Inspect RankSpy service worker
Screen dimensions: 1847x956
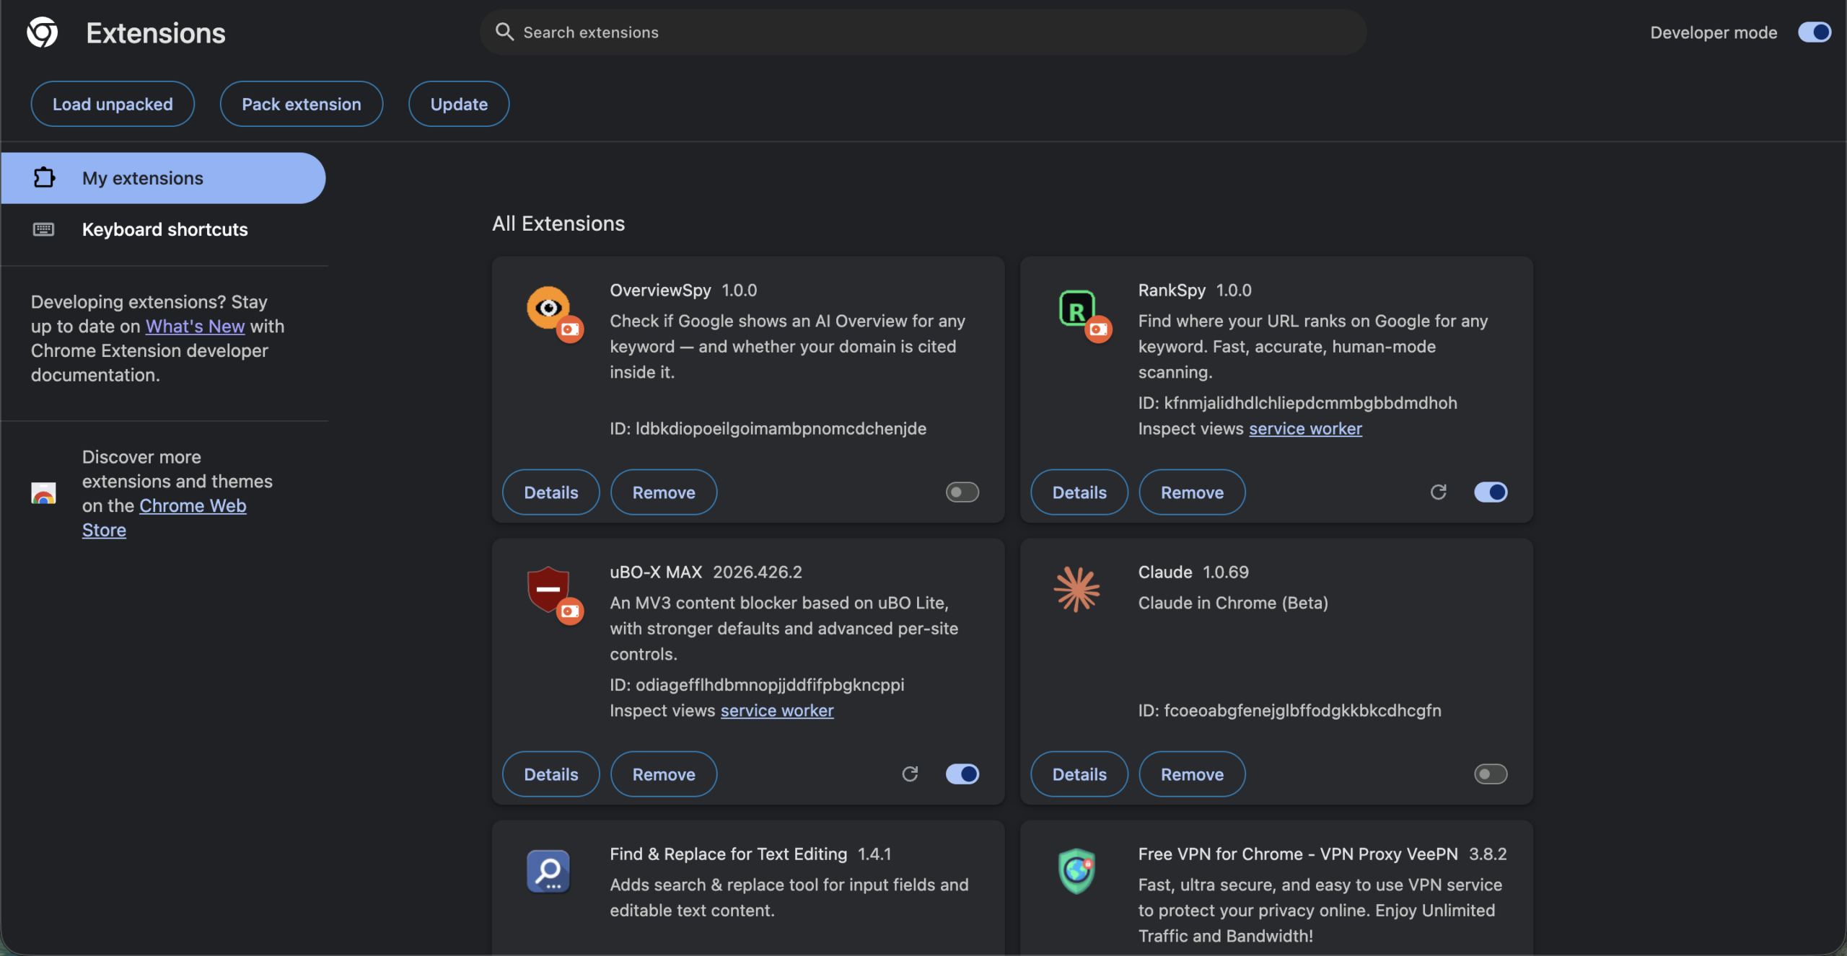point(1305,428)
